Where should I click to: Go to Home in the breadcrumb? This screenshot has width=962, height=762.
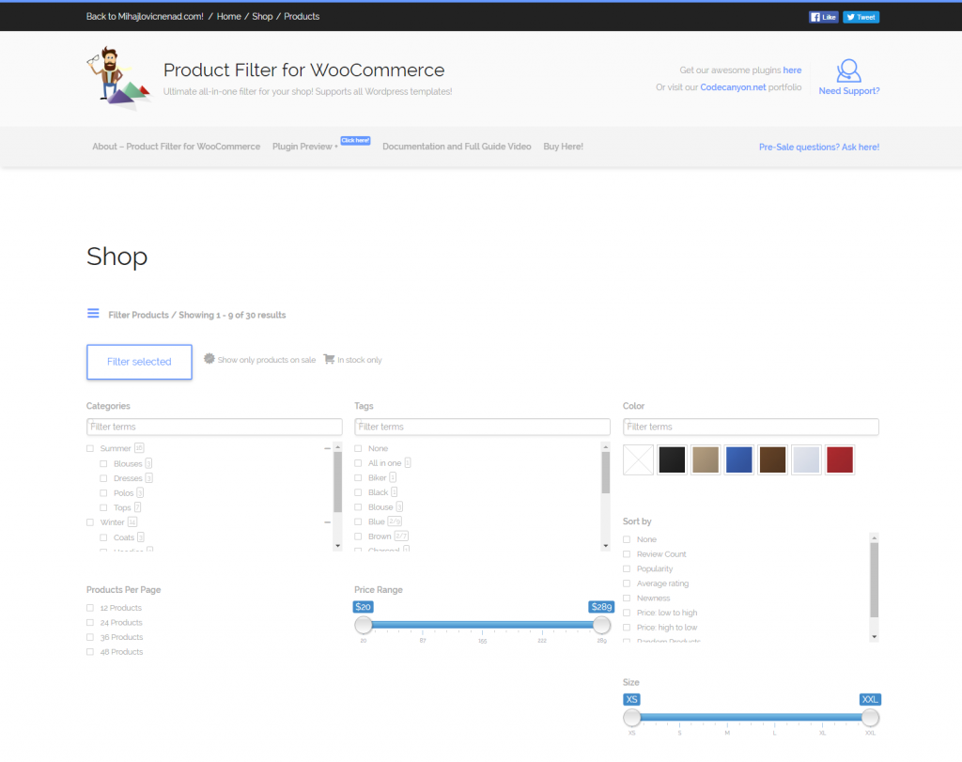point(229,17)
